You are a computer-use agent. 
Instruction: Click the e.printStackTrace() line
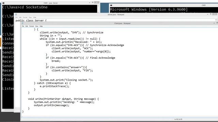tap(54, 86)
